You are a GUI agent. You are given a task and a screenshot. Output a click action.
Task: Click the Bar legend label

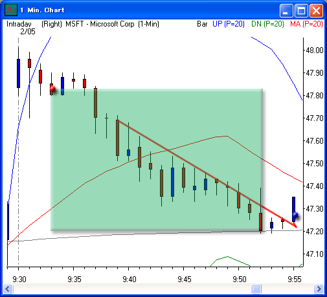[202, 24]
